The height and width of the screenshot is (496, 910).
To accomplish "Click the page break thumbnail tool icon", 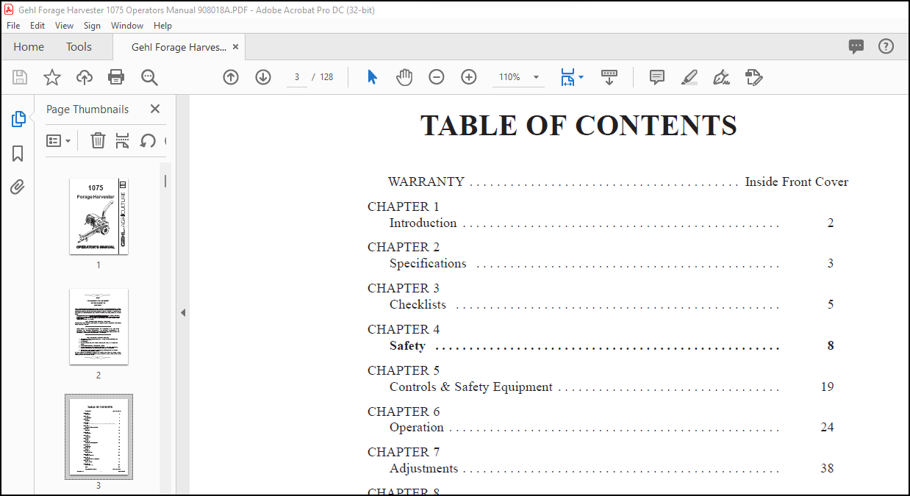I will (x=123, y=140).
